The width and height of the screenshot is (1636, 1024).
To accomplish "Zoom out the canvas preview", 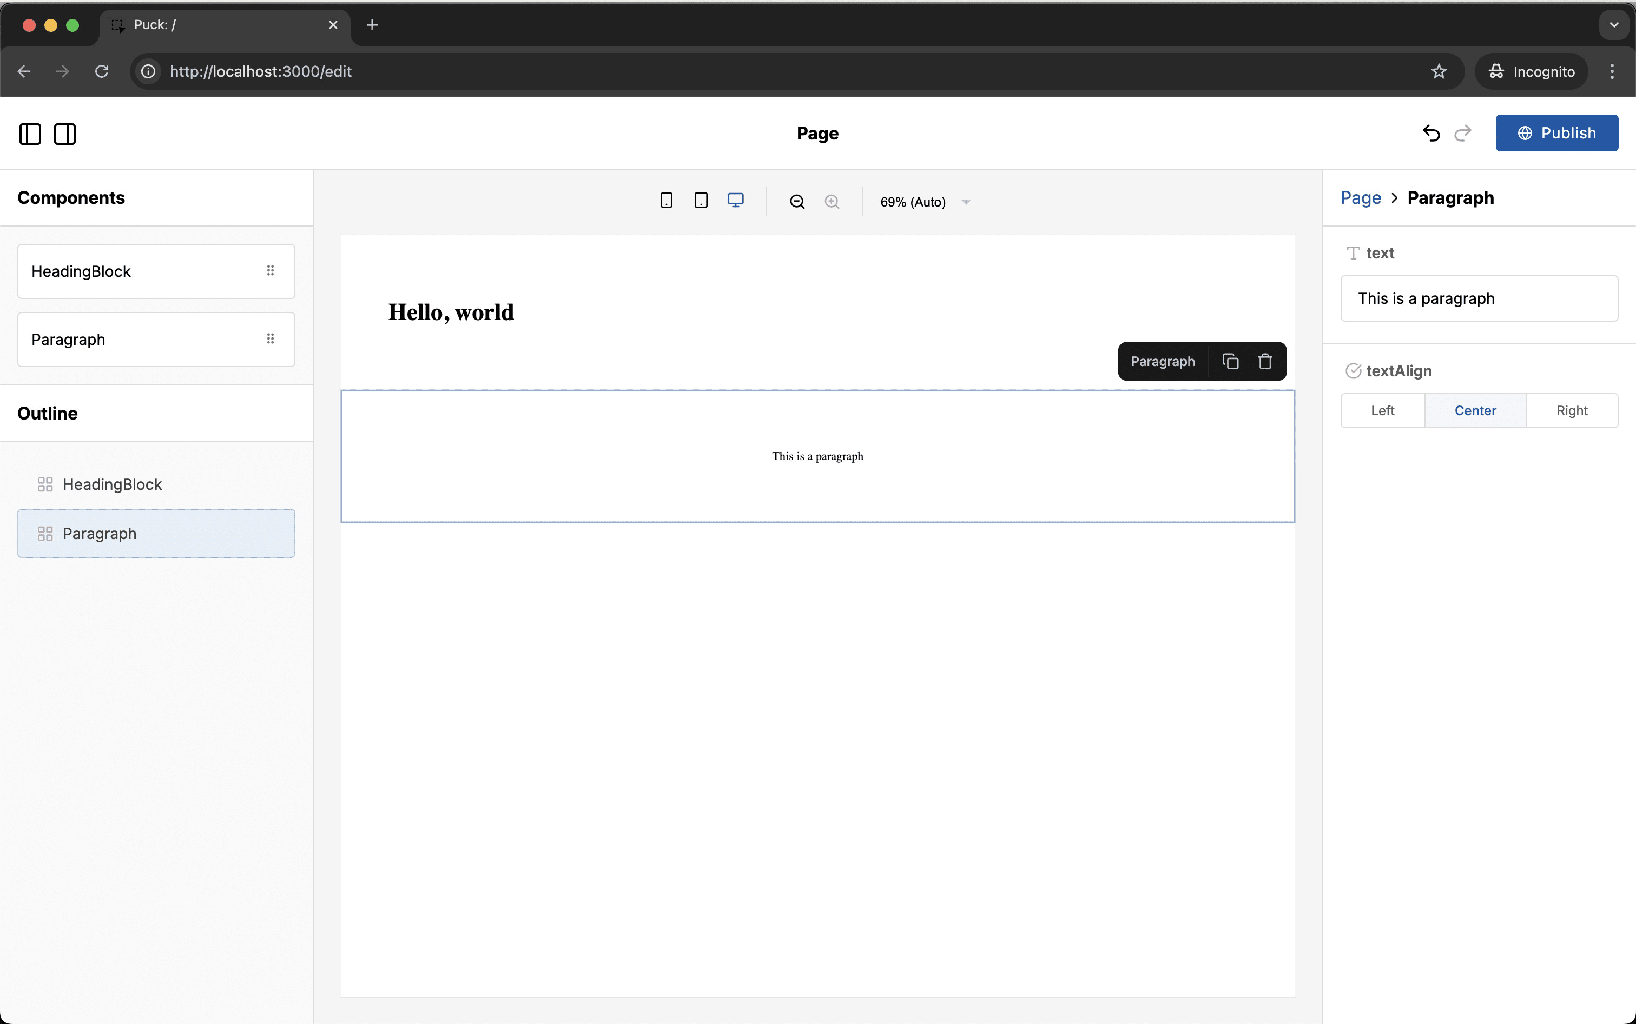I will tap(797, 202).
